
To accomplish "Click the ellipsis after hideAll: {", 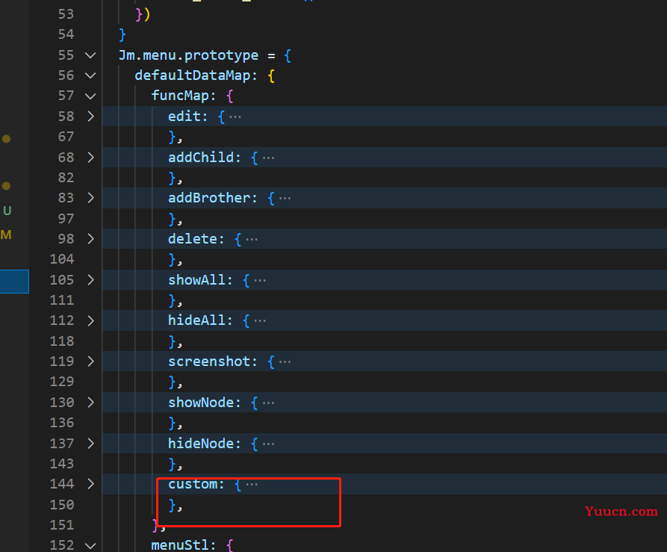I will tap(260, 321).
